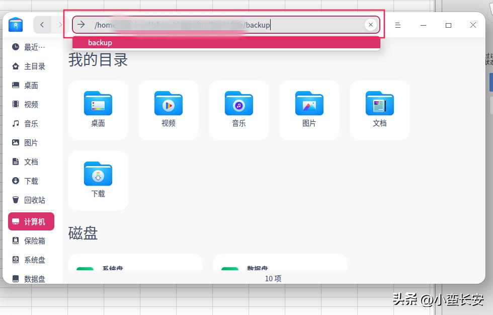Click the file manager logo icon
This screenshot has height=315, width=493.
coord(16,25)
